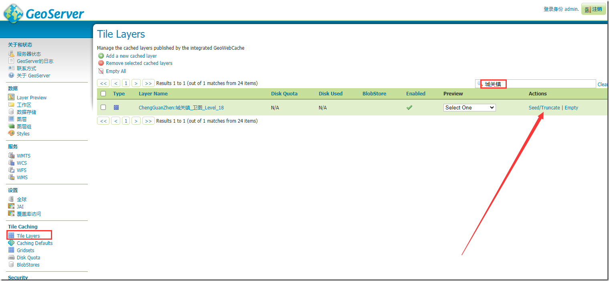Click the logout button
The image size is (609, 281).
(593, 9)
